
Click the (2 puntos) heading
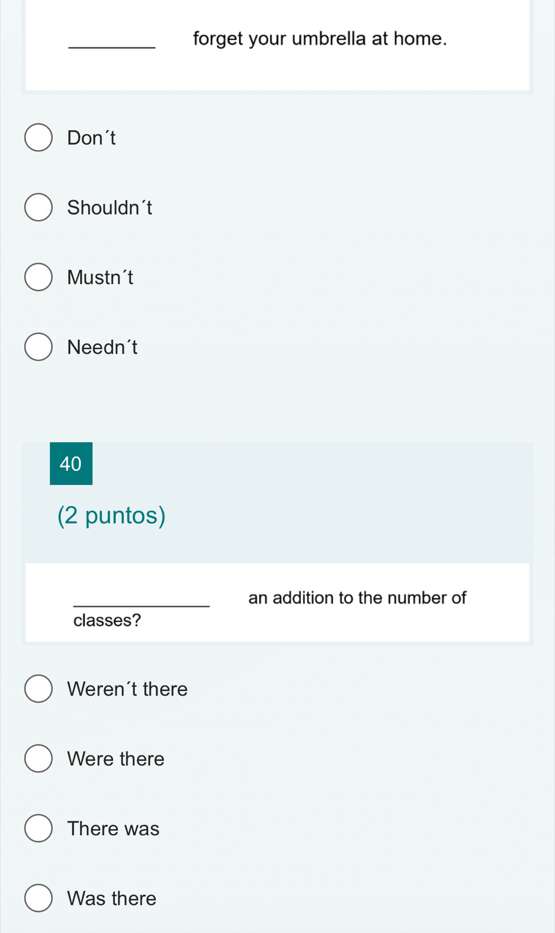point(111,515)
